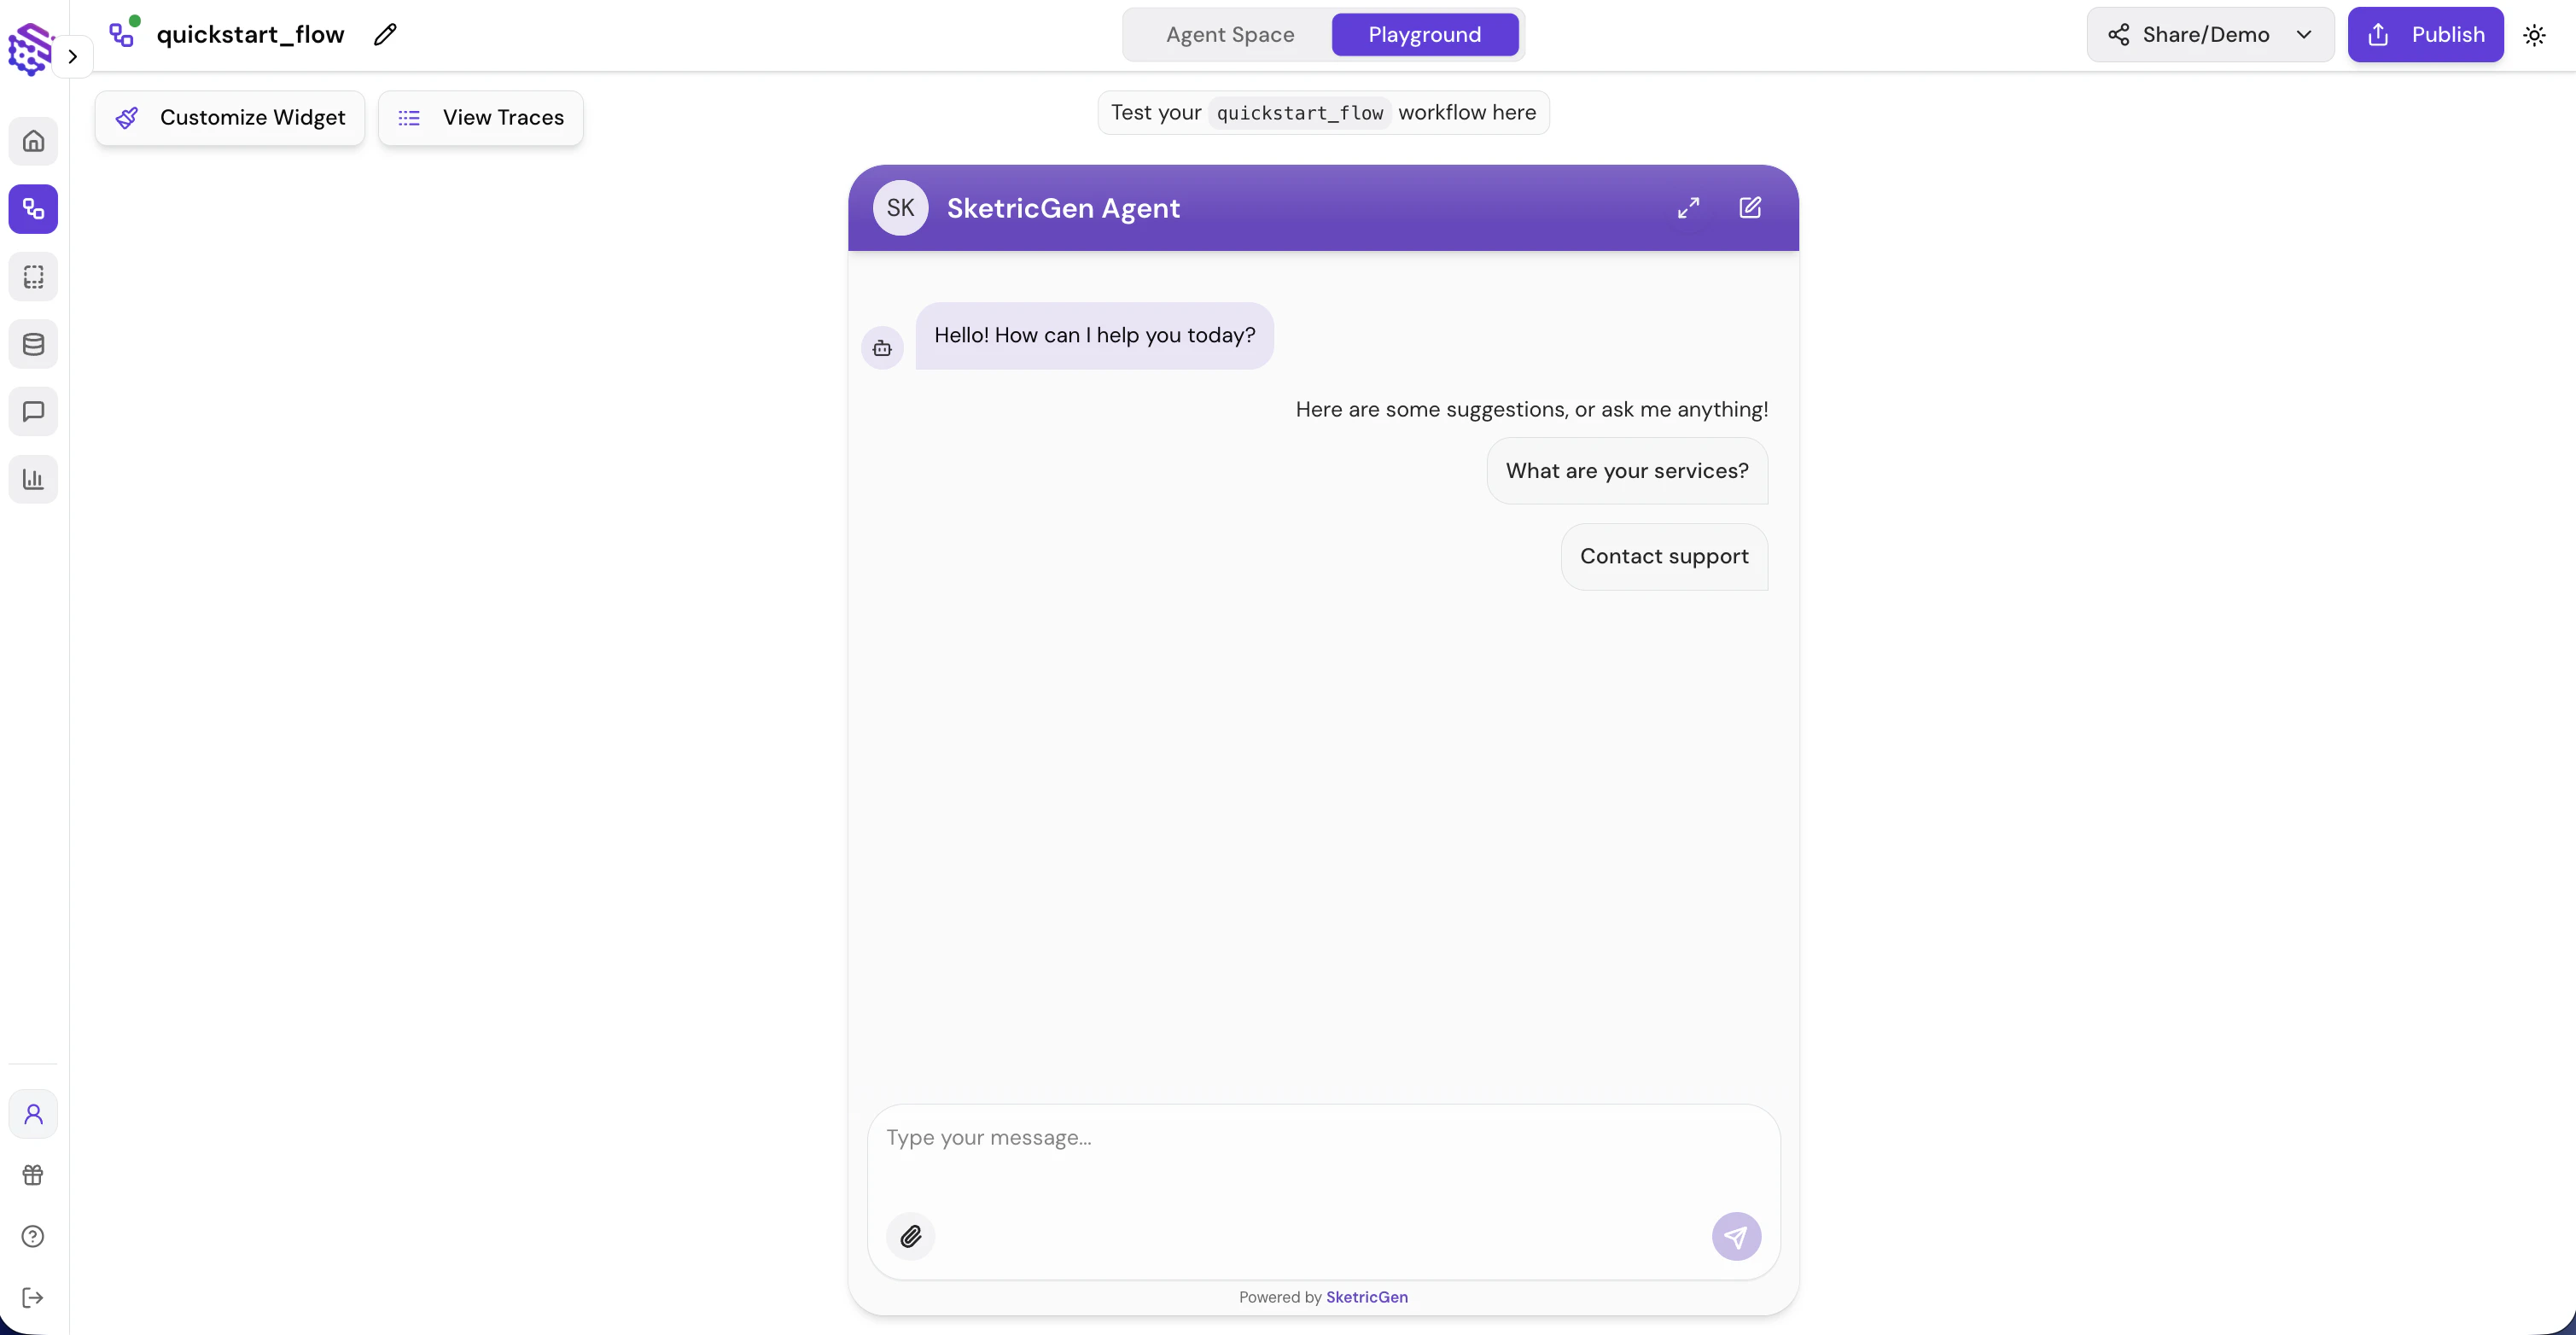Open the Home section in the sidebar
The image size is (2576, 1335).
[33, 141]
